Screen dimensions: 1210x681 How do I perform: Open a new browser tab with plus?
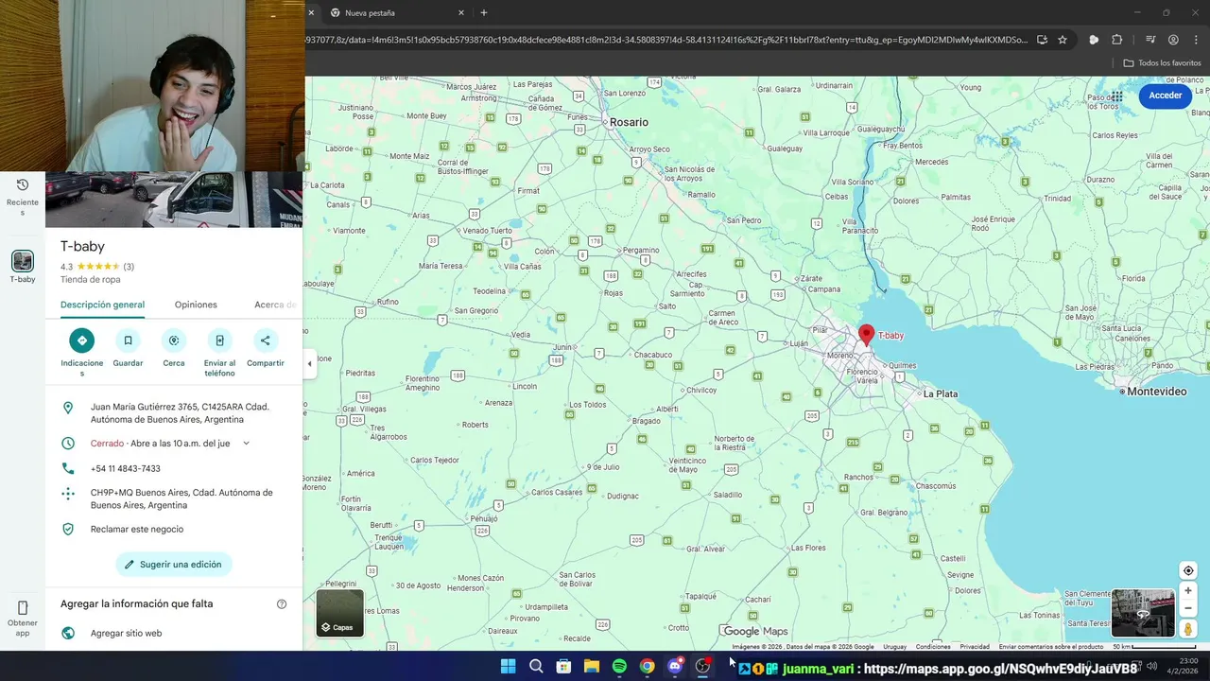point(484,13)
